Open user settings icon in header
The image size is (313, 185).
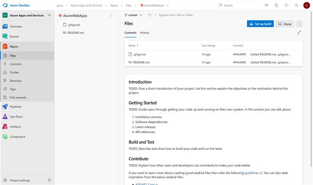[296, 5]
